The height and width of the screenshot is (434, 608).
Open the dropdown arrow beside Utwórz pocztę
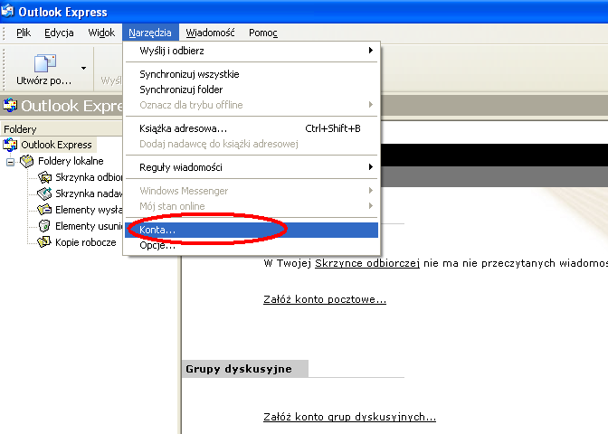tap(84, 68)
